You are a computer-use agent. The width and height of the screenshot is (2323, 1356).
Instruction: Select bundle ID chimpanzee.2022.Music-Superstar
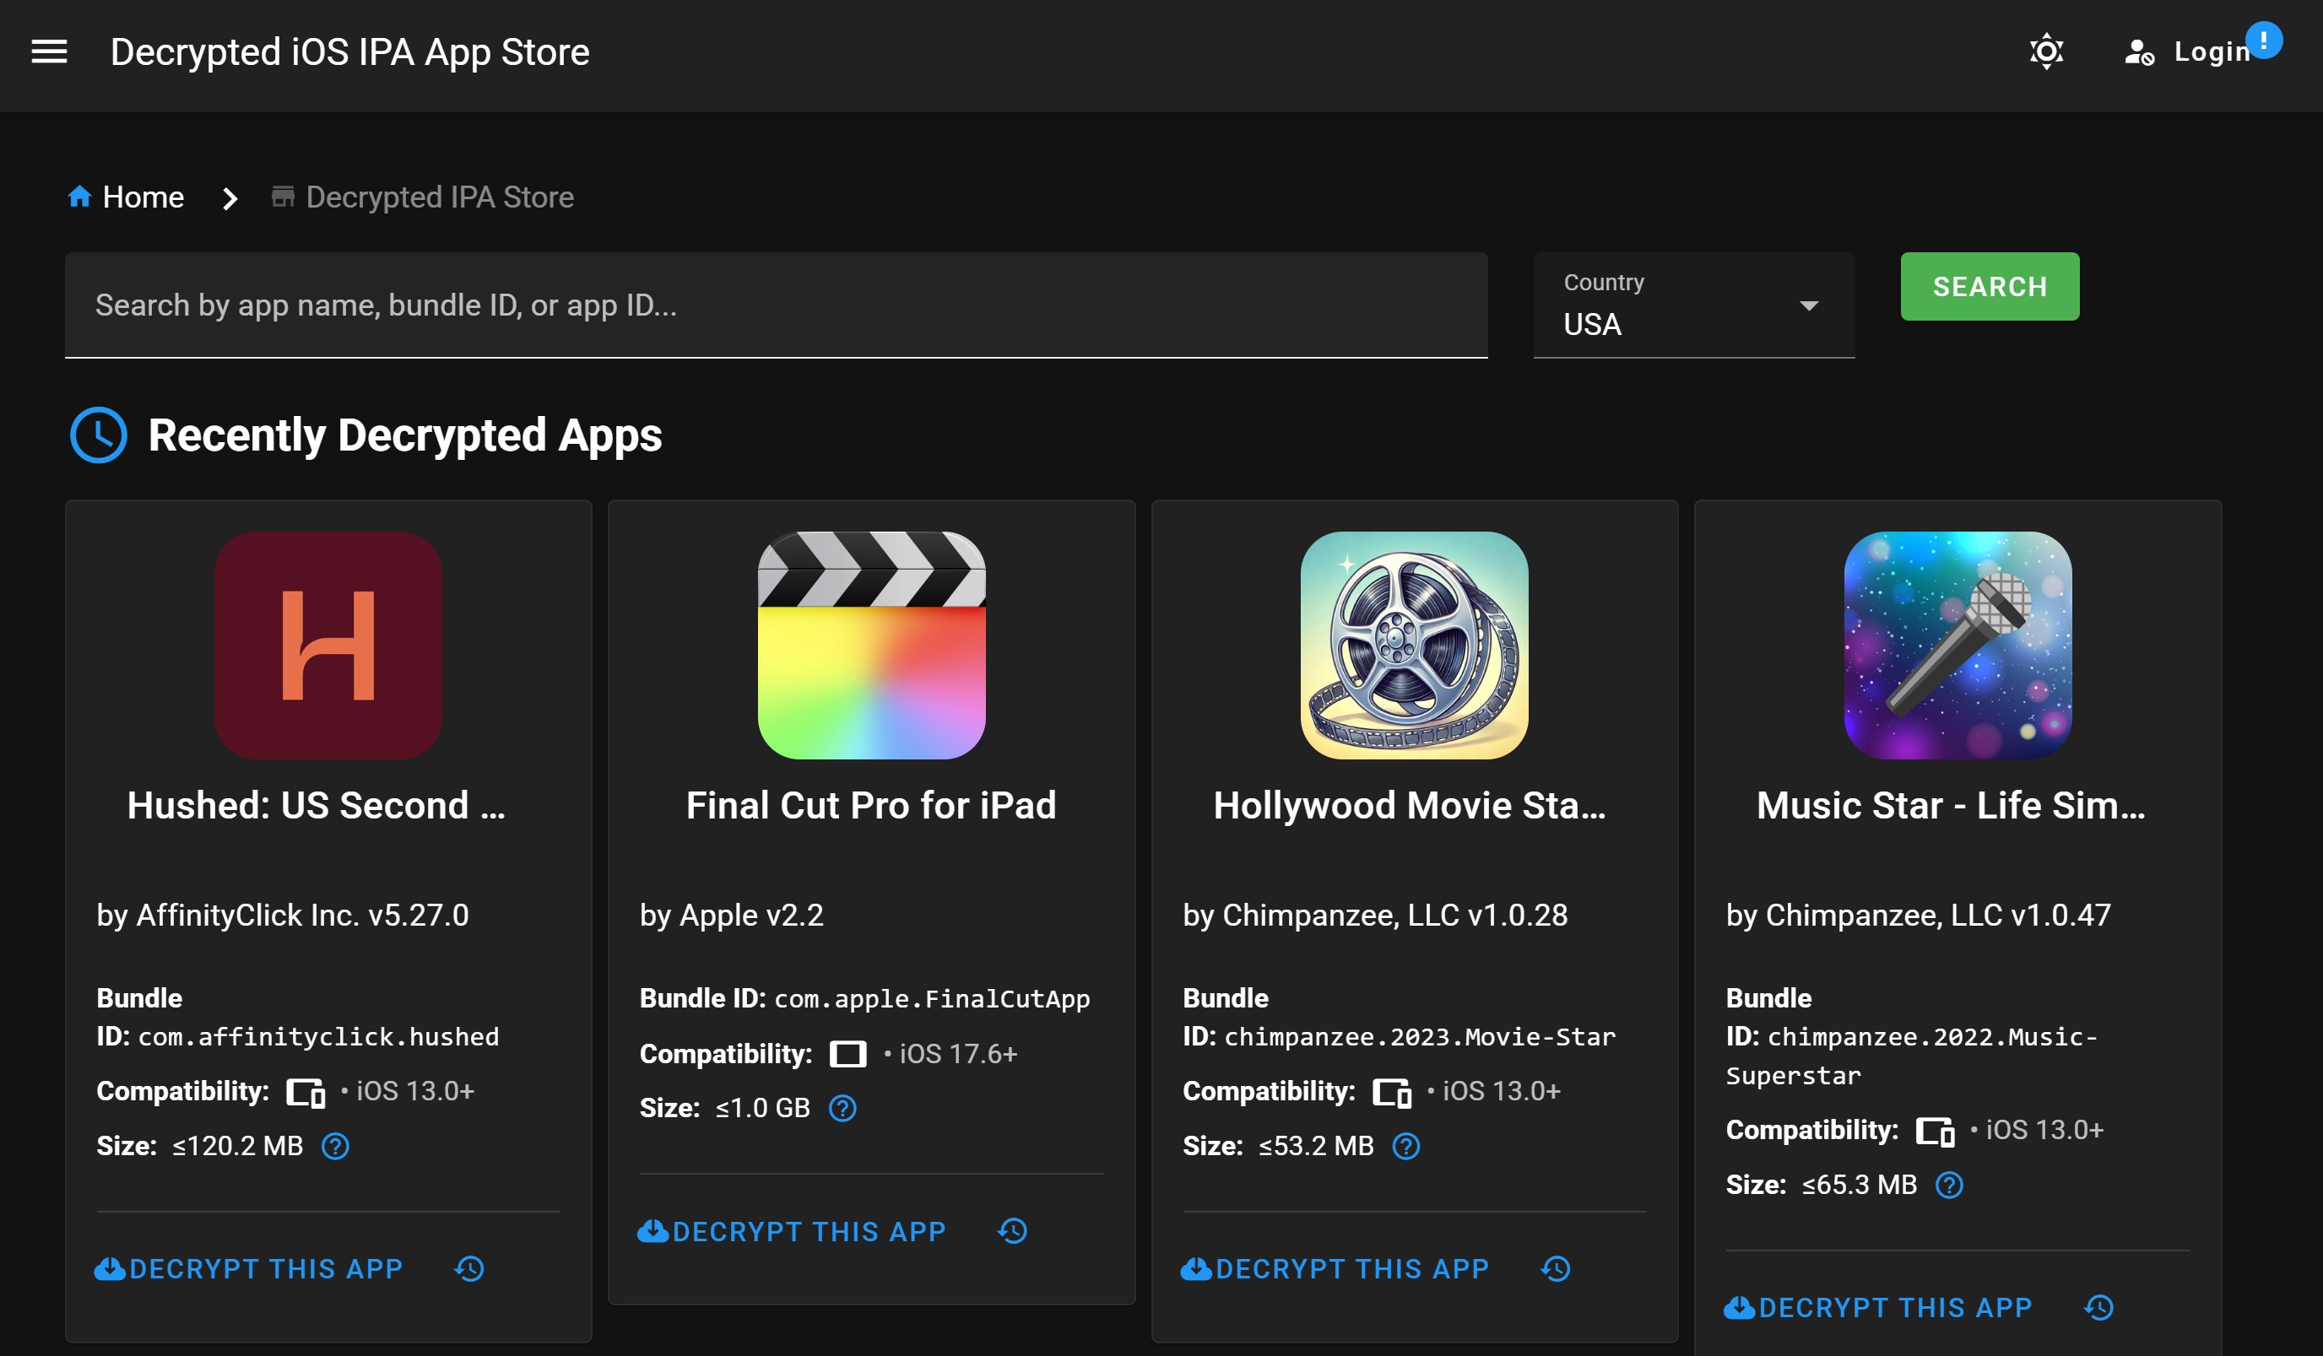coord(1912,1056)
